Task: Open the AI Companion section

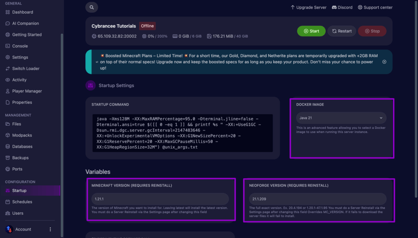Action: click(24, 23)
